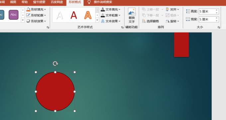Viewport: 226px width, 120px height.
Task: Click the circle's bottom-right resize handle
Action: click(74, 111)
